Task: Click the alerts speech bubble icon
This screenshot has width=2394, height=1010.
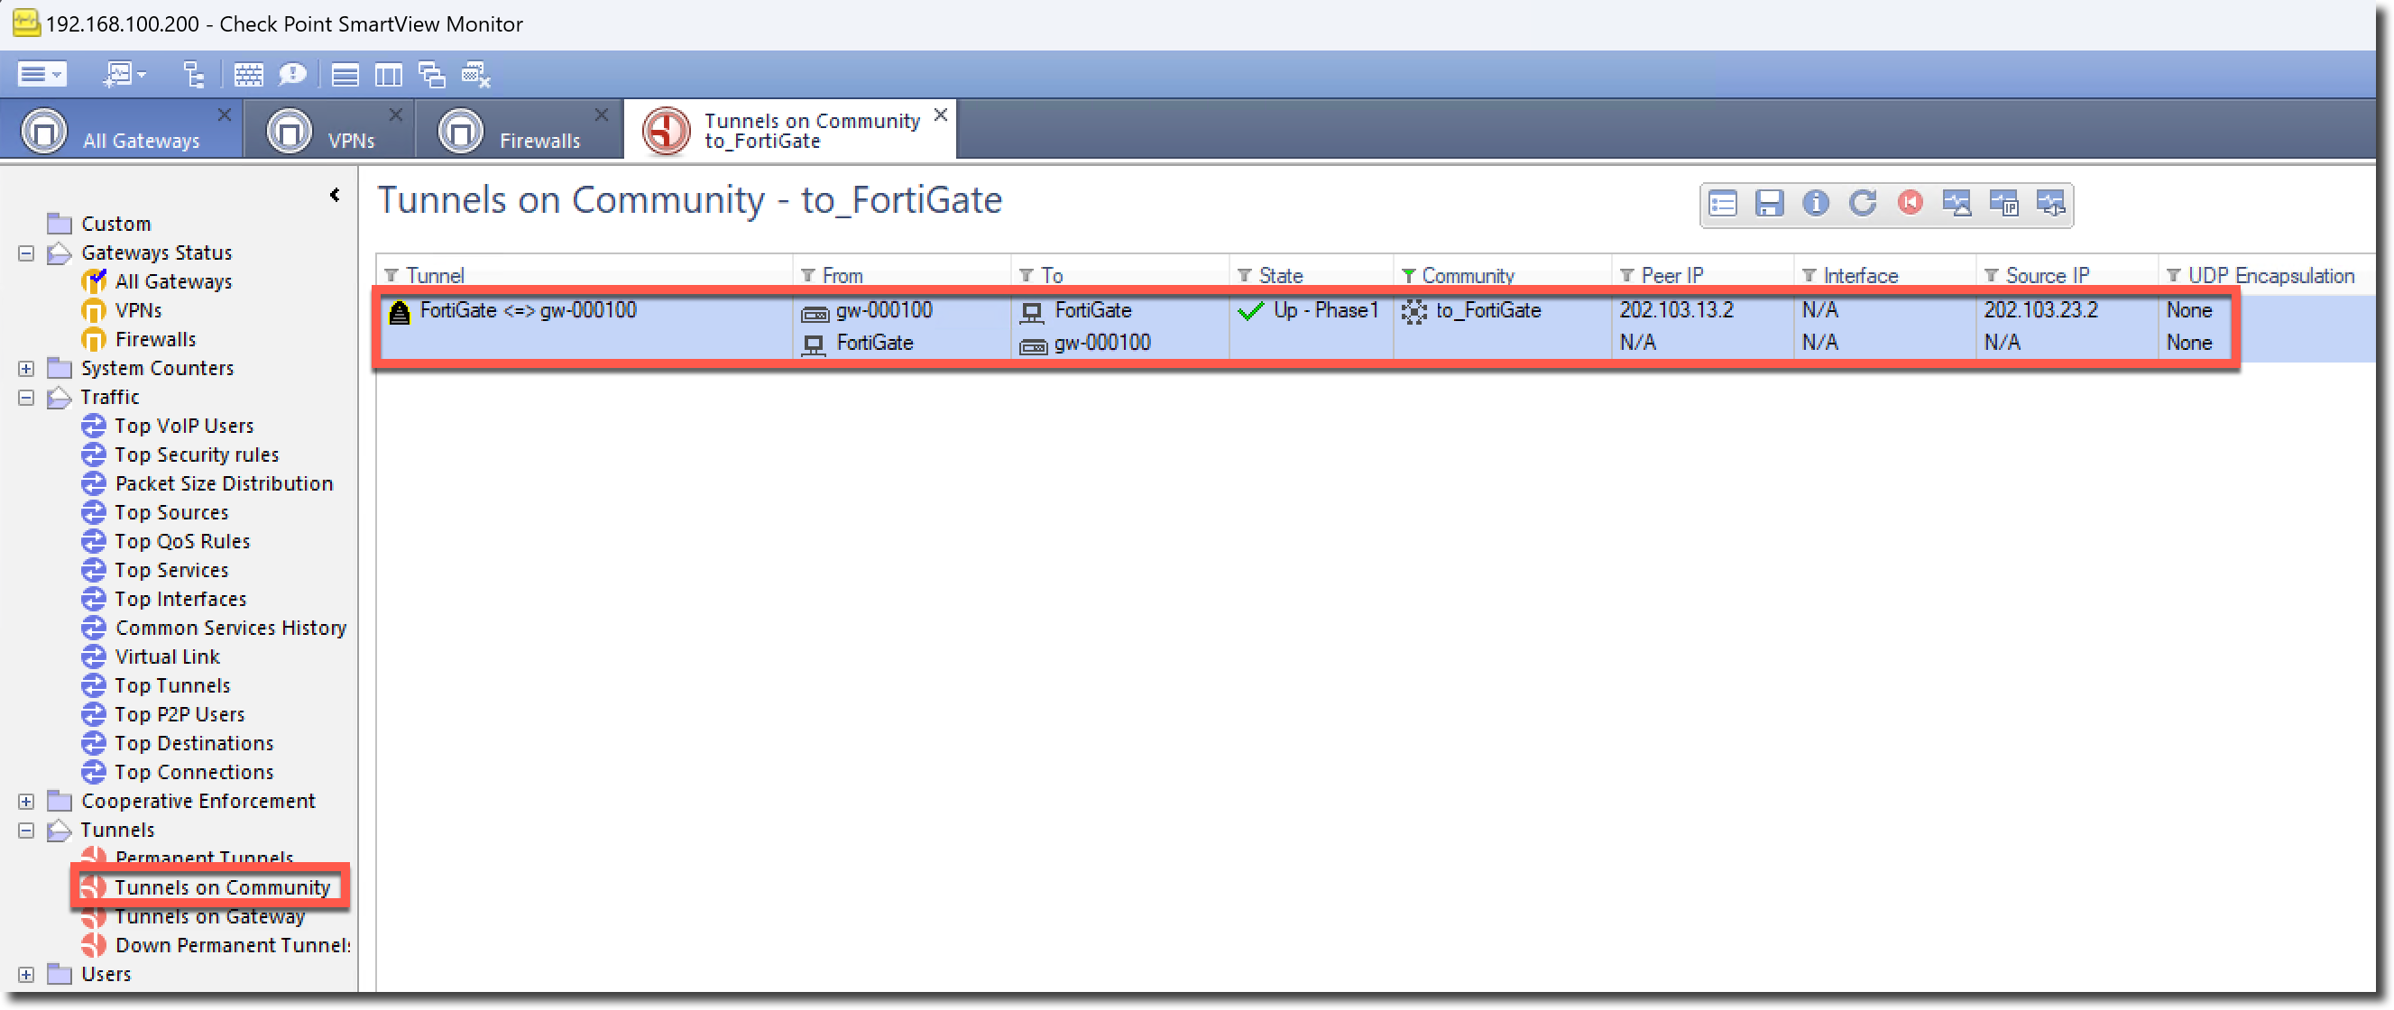Action: [x=293, y=74]
